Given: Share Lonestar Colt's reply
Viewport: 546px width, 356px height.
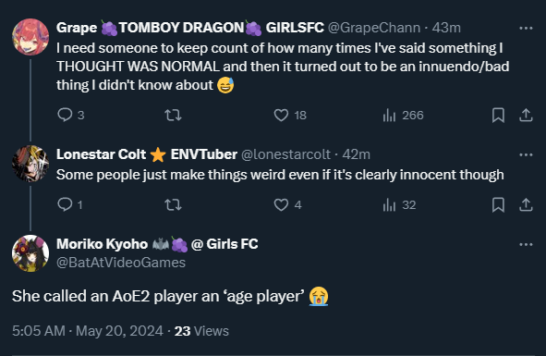Looking at the screenshot, I should pyautogui.click(x=526, y=204).
